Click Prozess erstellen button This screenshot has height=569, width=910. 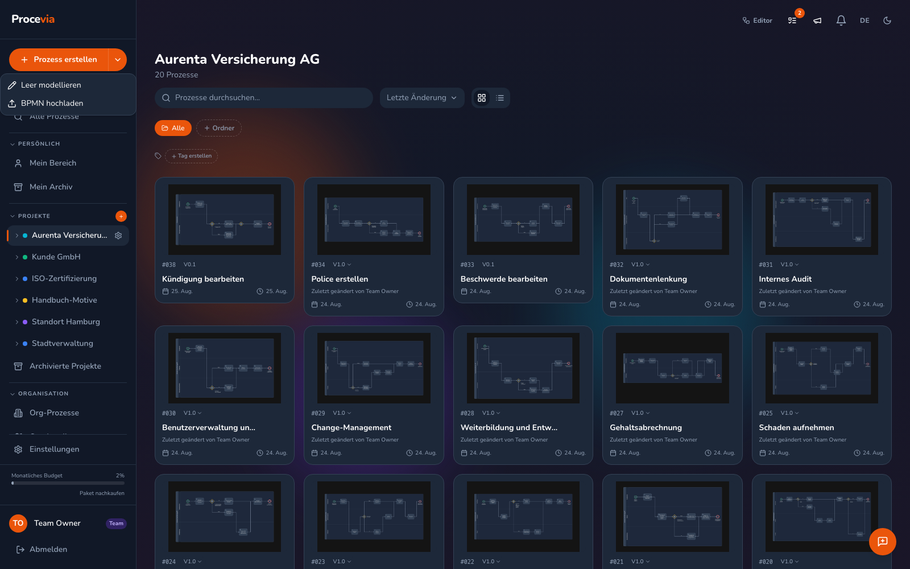[x=59, y=60]
